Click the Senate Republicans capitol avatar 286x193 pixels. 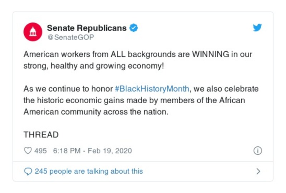pyautogui.click(x=33, y=32)
